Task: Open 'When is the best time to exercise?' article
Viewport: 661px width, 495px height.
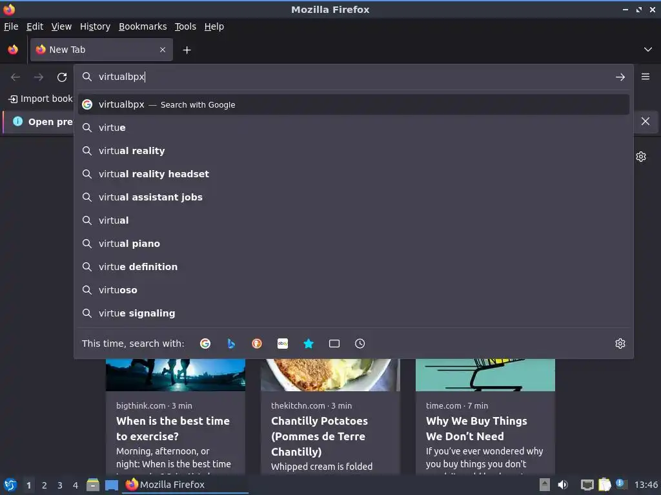Action: click(173, 429)
